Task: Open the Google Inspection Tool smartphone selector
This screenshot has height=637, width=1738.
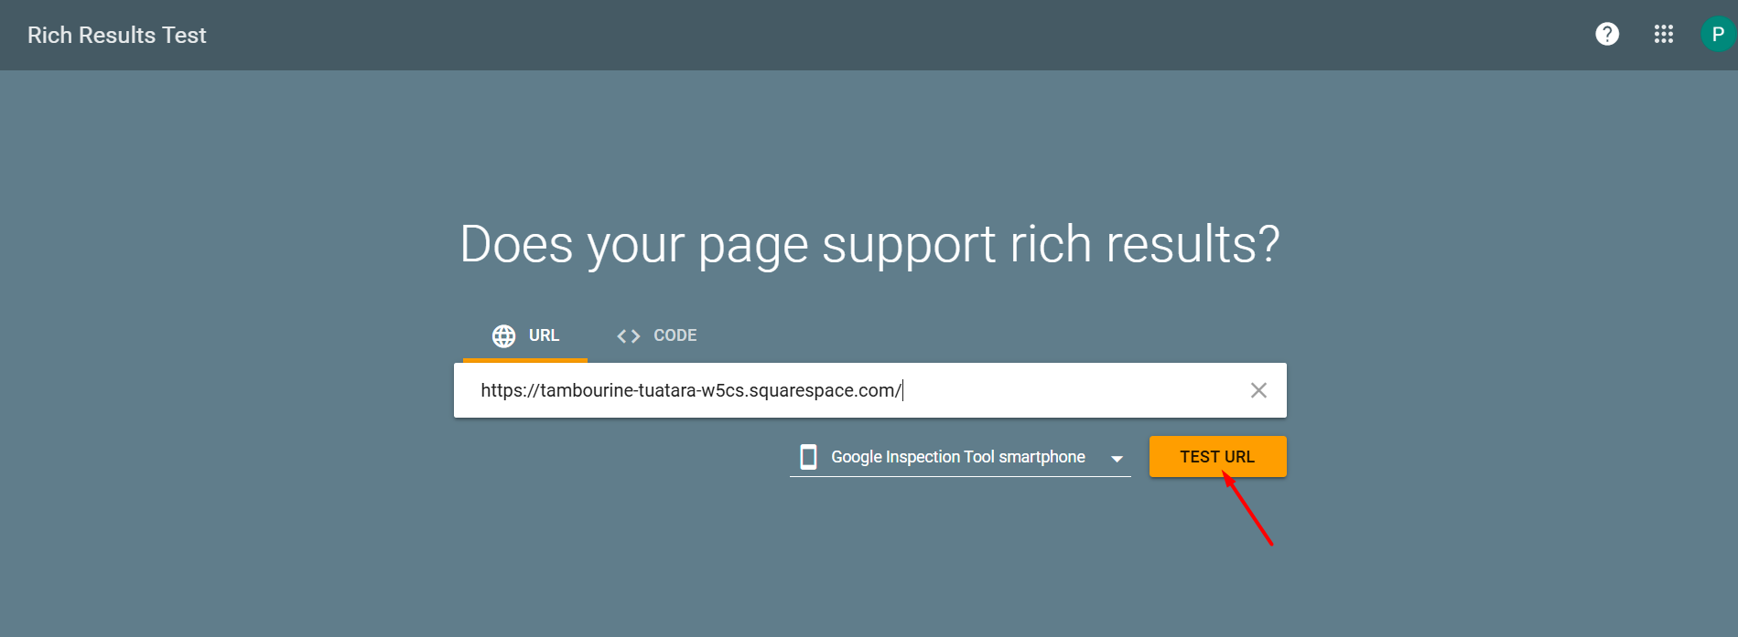Action: click(x=957, y=457)
